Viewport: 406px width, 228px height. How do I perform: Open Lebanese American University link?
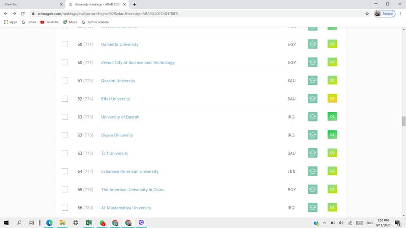[130, 171]
